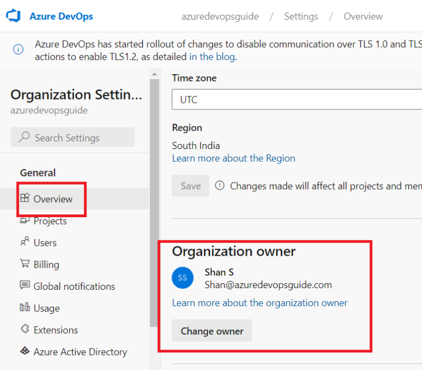The width and height of the screenshot is (422, 370).
Task: Open the 'in the blog' link
Action: (212, 57)
